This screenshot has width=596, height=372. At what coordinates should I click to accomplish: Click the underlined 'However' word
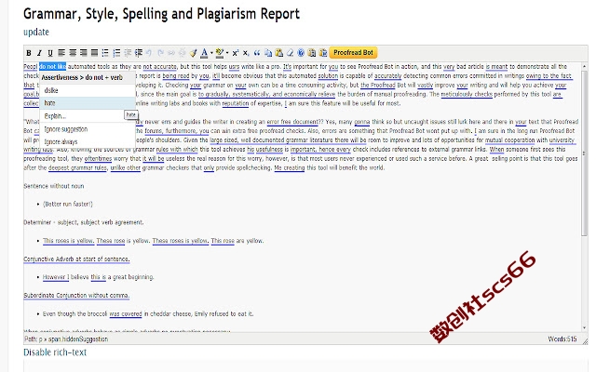point(54,277)
